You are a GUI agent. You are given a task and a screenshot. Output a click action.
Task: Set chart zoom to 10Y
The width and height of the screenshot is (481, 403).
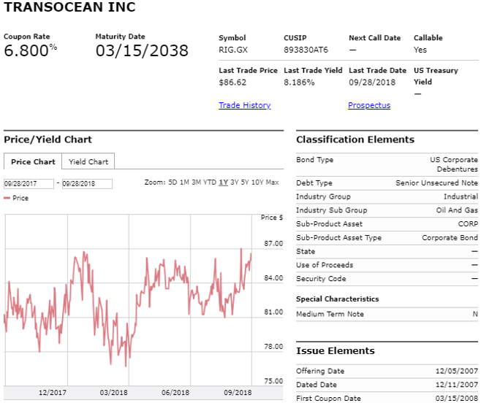[x=257, y=183]
